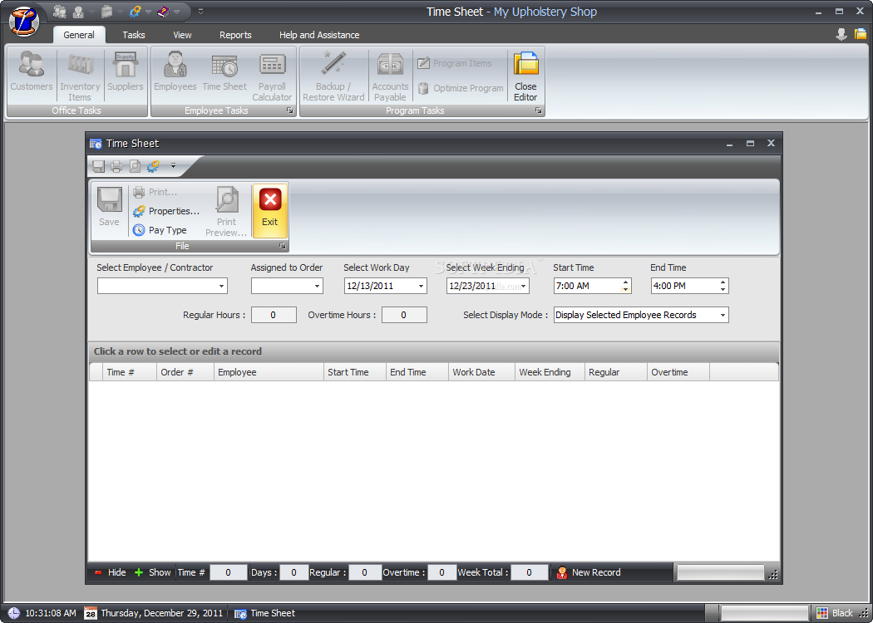The height and width of the screenshot is (623, 873).
Task: Open the Assigned to Order dropdown
Action: click(x=318, y=286)
